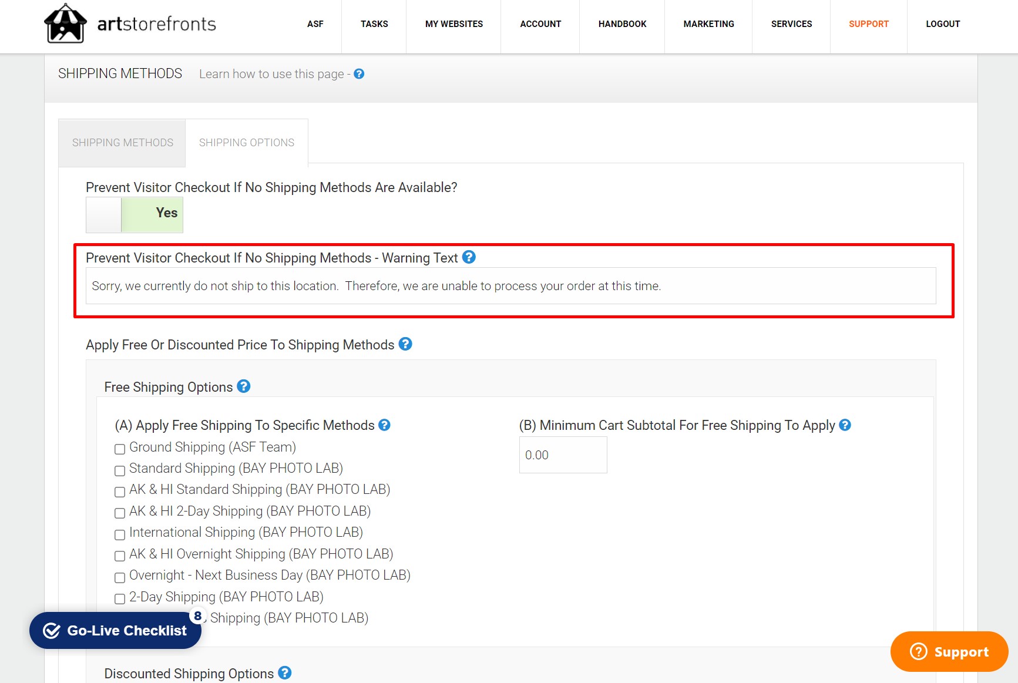Screen dimensions: 1018x683
Task: Click the Learn how to use this page text
Action: tap(271, 74)
